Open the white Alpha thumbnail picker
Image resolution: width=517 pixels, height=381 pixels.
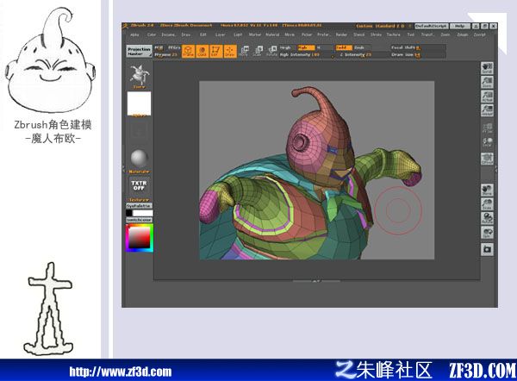pos(139,104)
